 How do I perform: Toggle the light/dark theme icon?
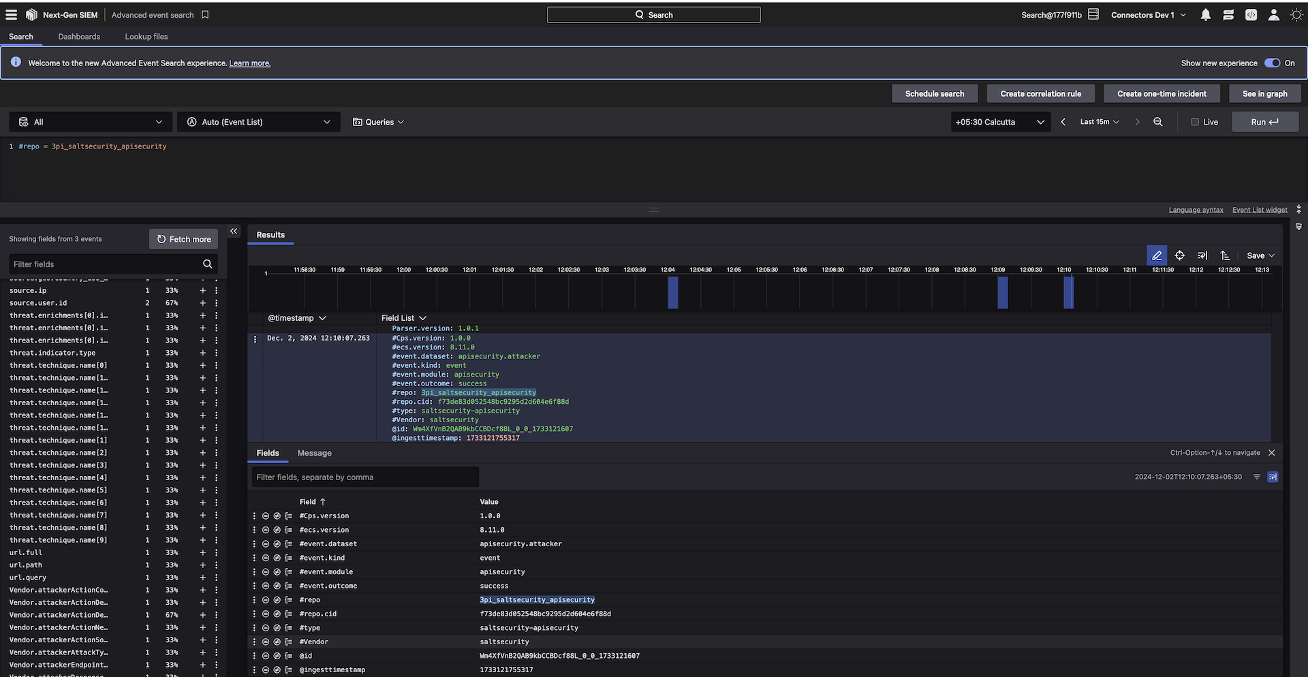point(1296,15)
